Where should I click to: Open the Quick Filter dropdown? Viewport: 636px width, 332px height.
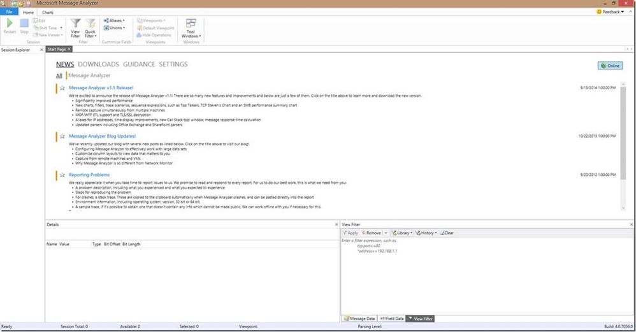pyautogui.click(x=90, y=28)
